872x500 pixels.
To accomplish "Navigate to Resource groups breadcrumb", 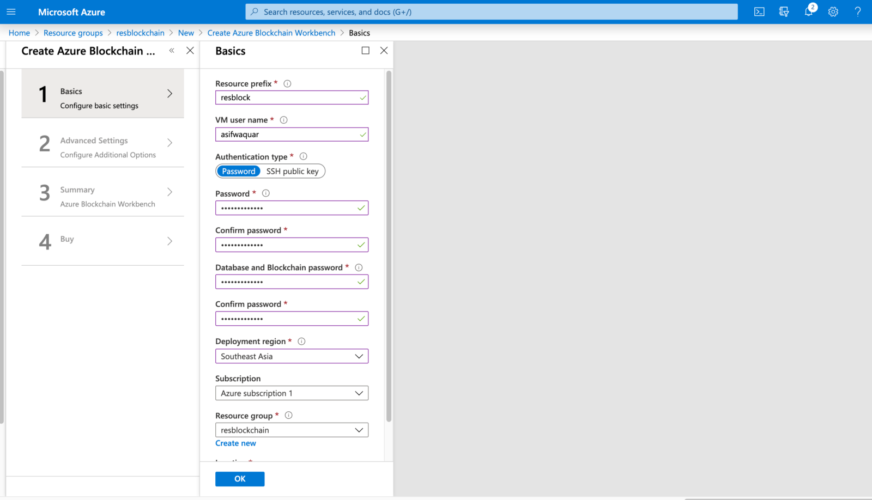I will (x=73, y=33).
